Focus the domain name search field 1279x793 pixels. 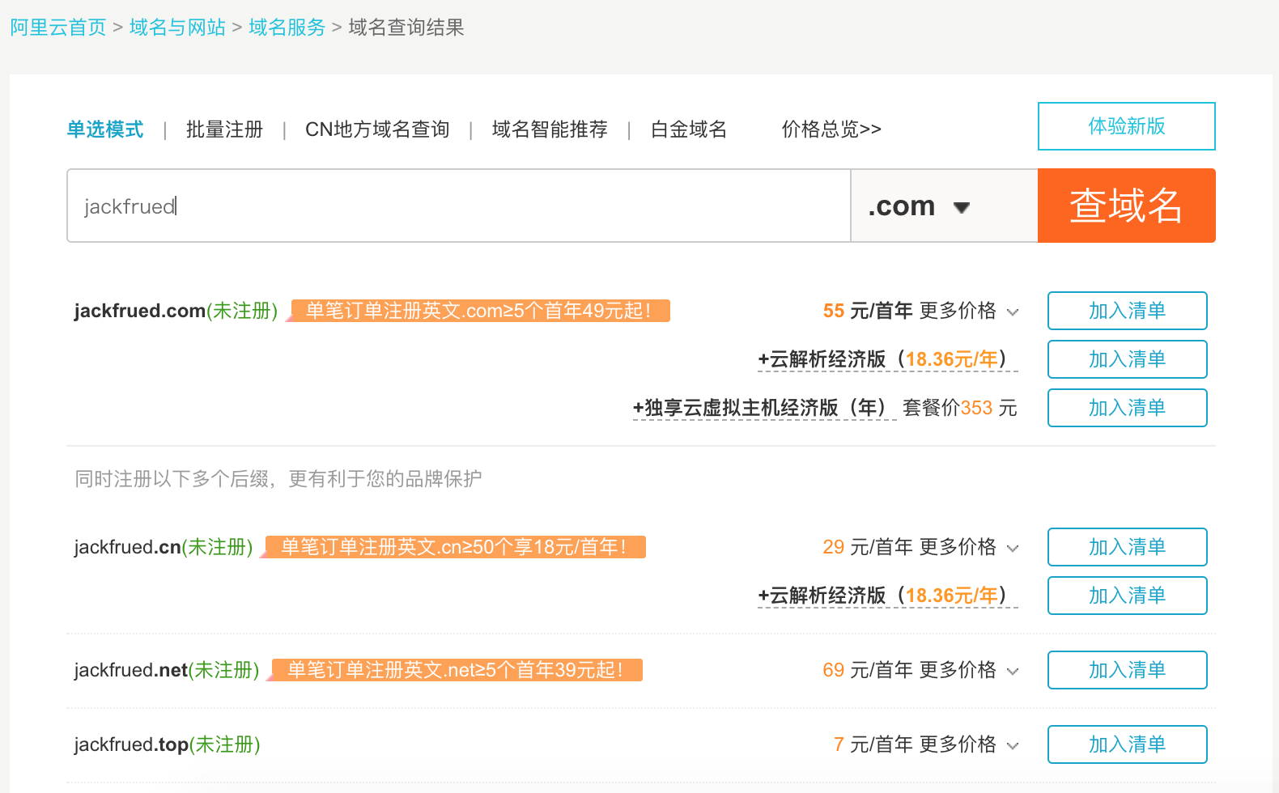point(458,206)
